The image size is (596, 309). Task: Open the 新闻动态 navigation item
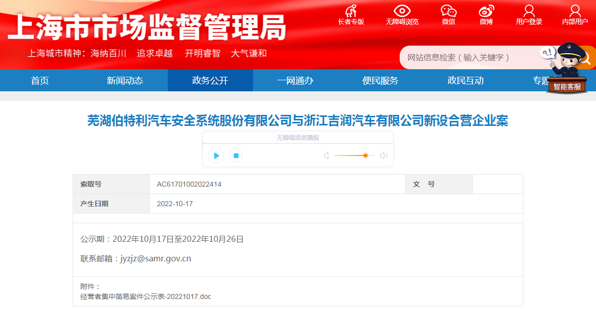[x=125, y=81]
